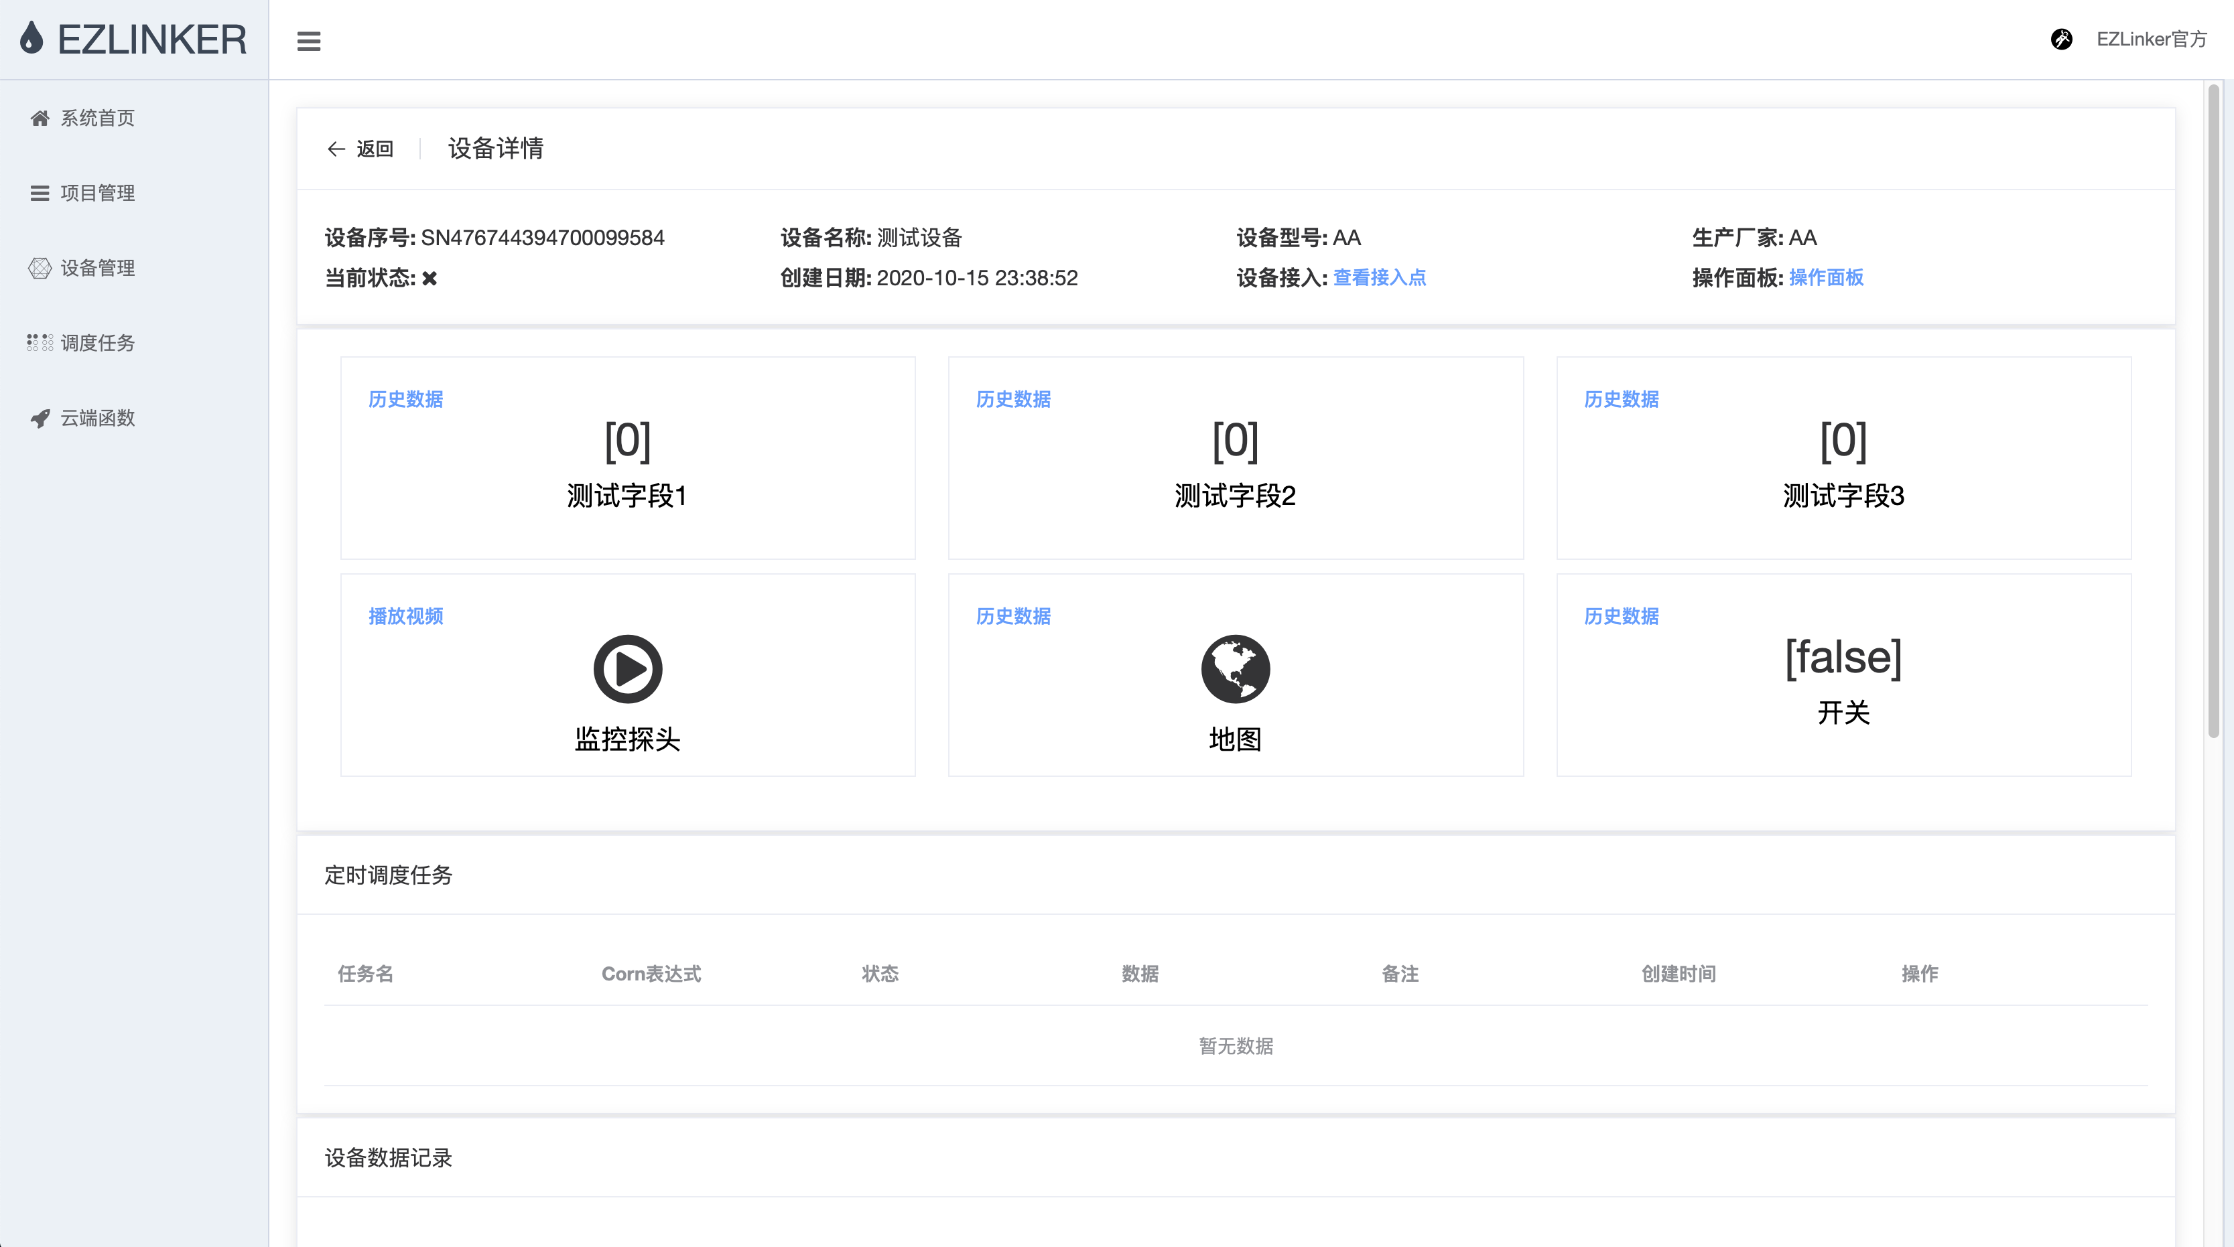
Task: Click the 开关 label
Action: click(1843, 713)
